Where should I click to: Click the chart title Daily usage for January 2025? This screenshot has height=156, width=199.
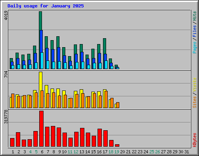[x=45, y=6]
